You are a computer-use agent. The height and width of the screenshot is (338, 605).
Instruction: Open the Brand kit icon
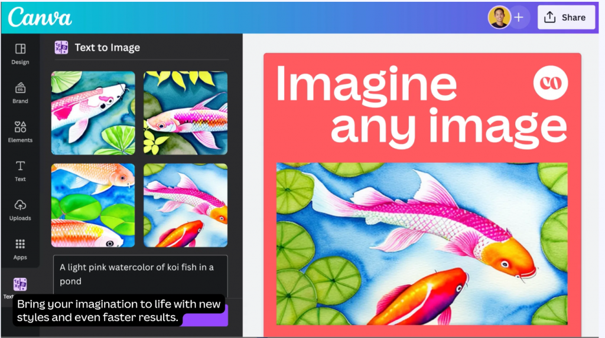click(x=20, y=88)
